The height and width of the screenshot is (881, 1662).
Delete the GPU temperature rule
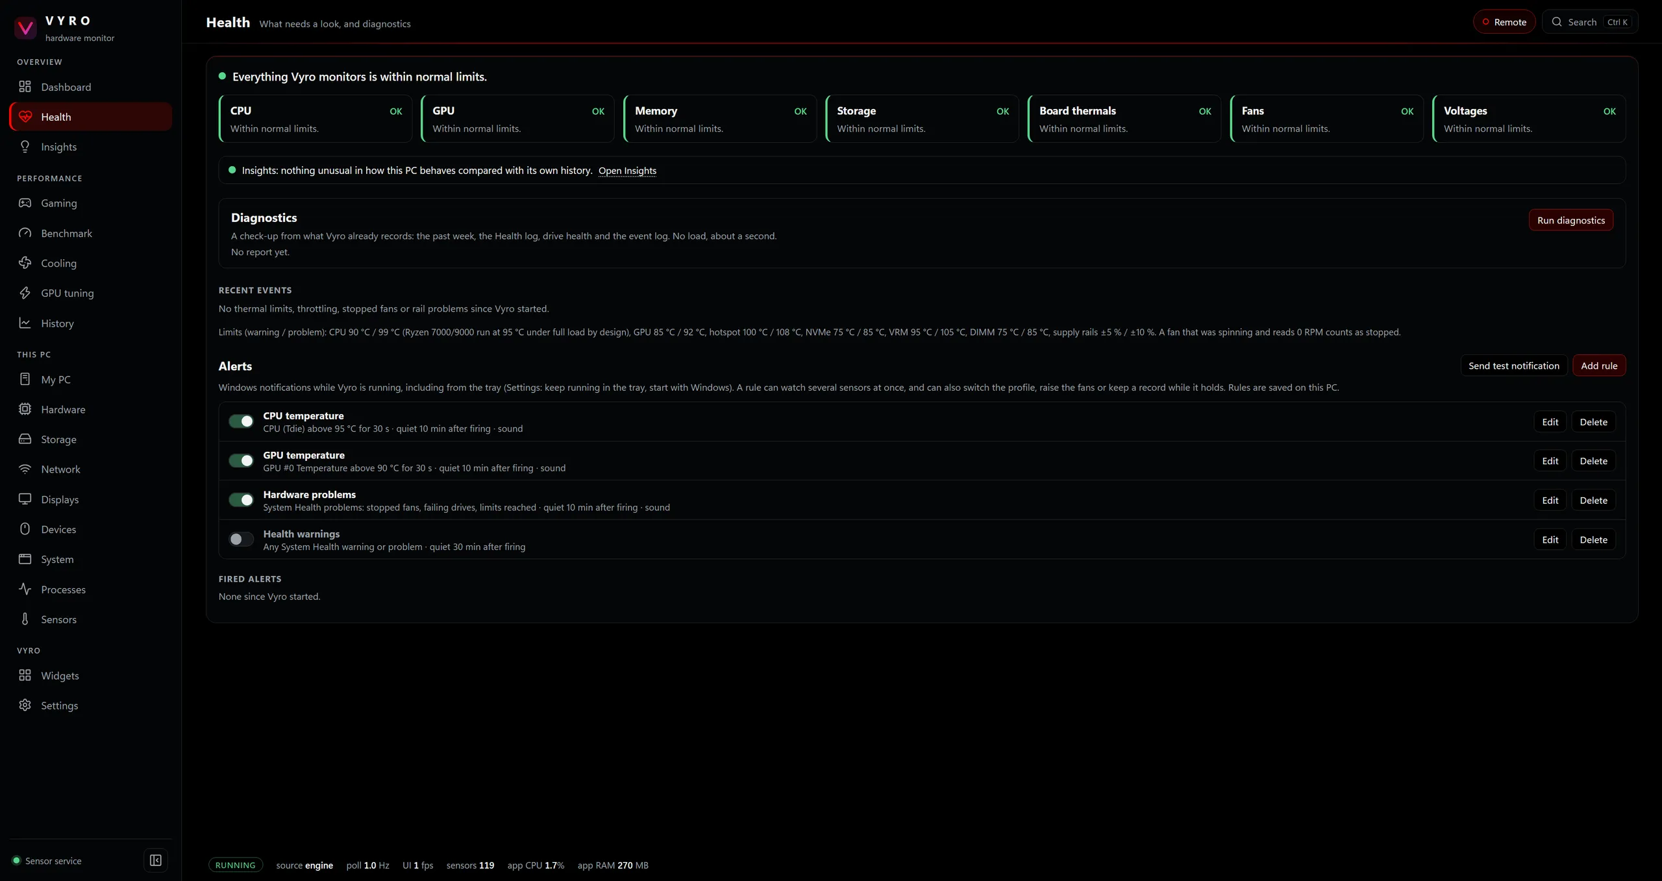[x=1594, y=461]
